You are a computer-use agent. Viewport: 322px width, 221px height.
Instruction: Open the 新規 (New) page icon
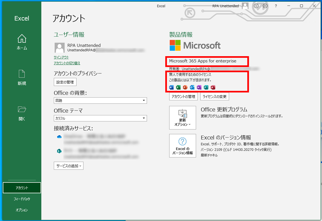(x=22, y=74)
